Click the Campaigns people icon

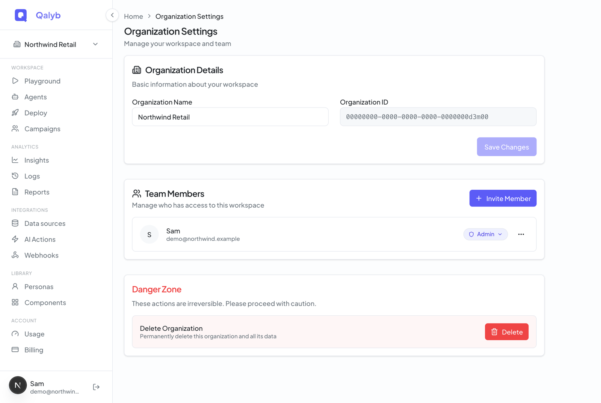pyautogui.click(x=15, y=129)
